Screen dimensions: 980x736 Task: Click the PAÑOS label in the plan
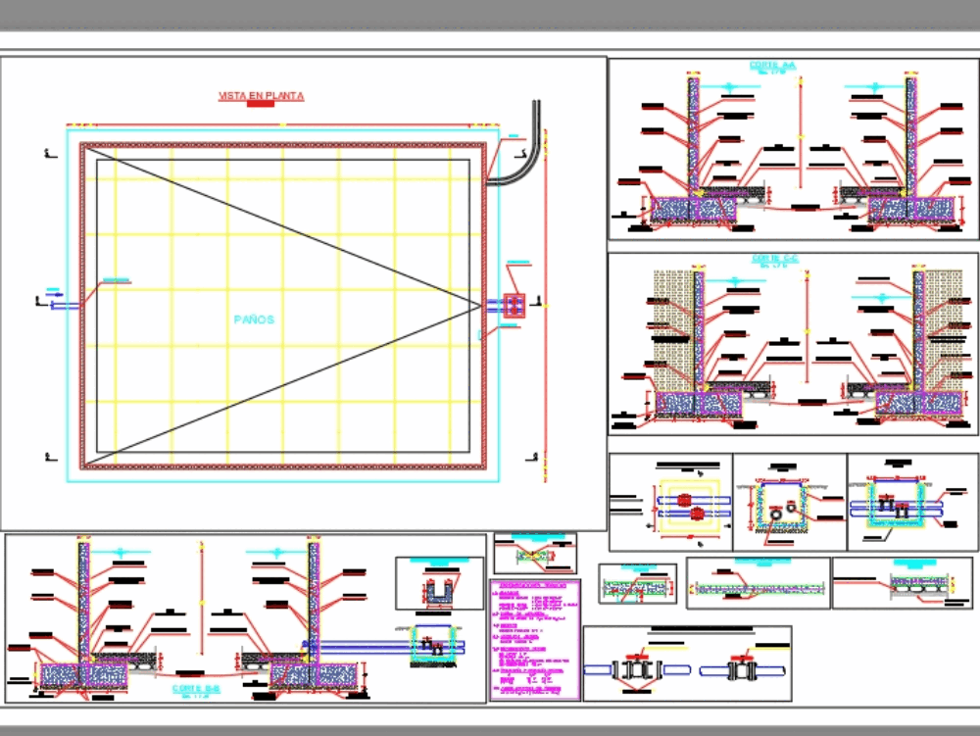pyautogui.click(x=253, y=319)
